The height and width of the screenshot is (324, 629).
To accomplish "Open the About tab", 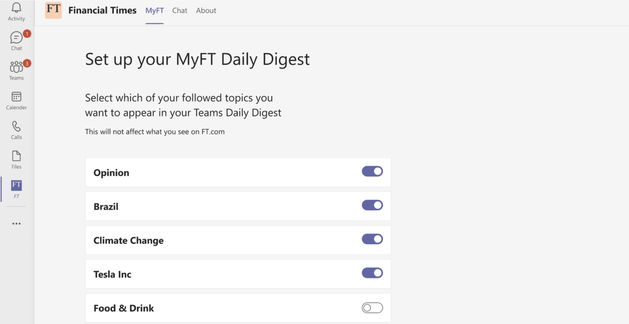I will [x=206, y=10].
